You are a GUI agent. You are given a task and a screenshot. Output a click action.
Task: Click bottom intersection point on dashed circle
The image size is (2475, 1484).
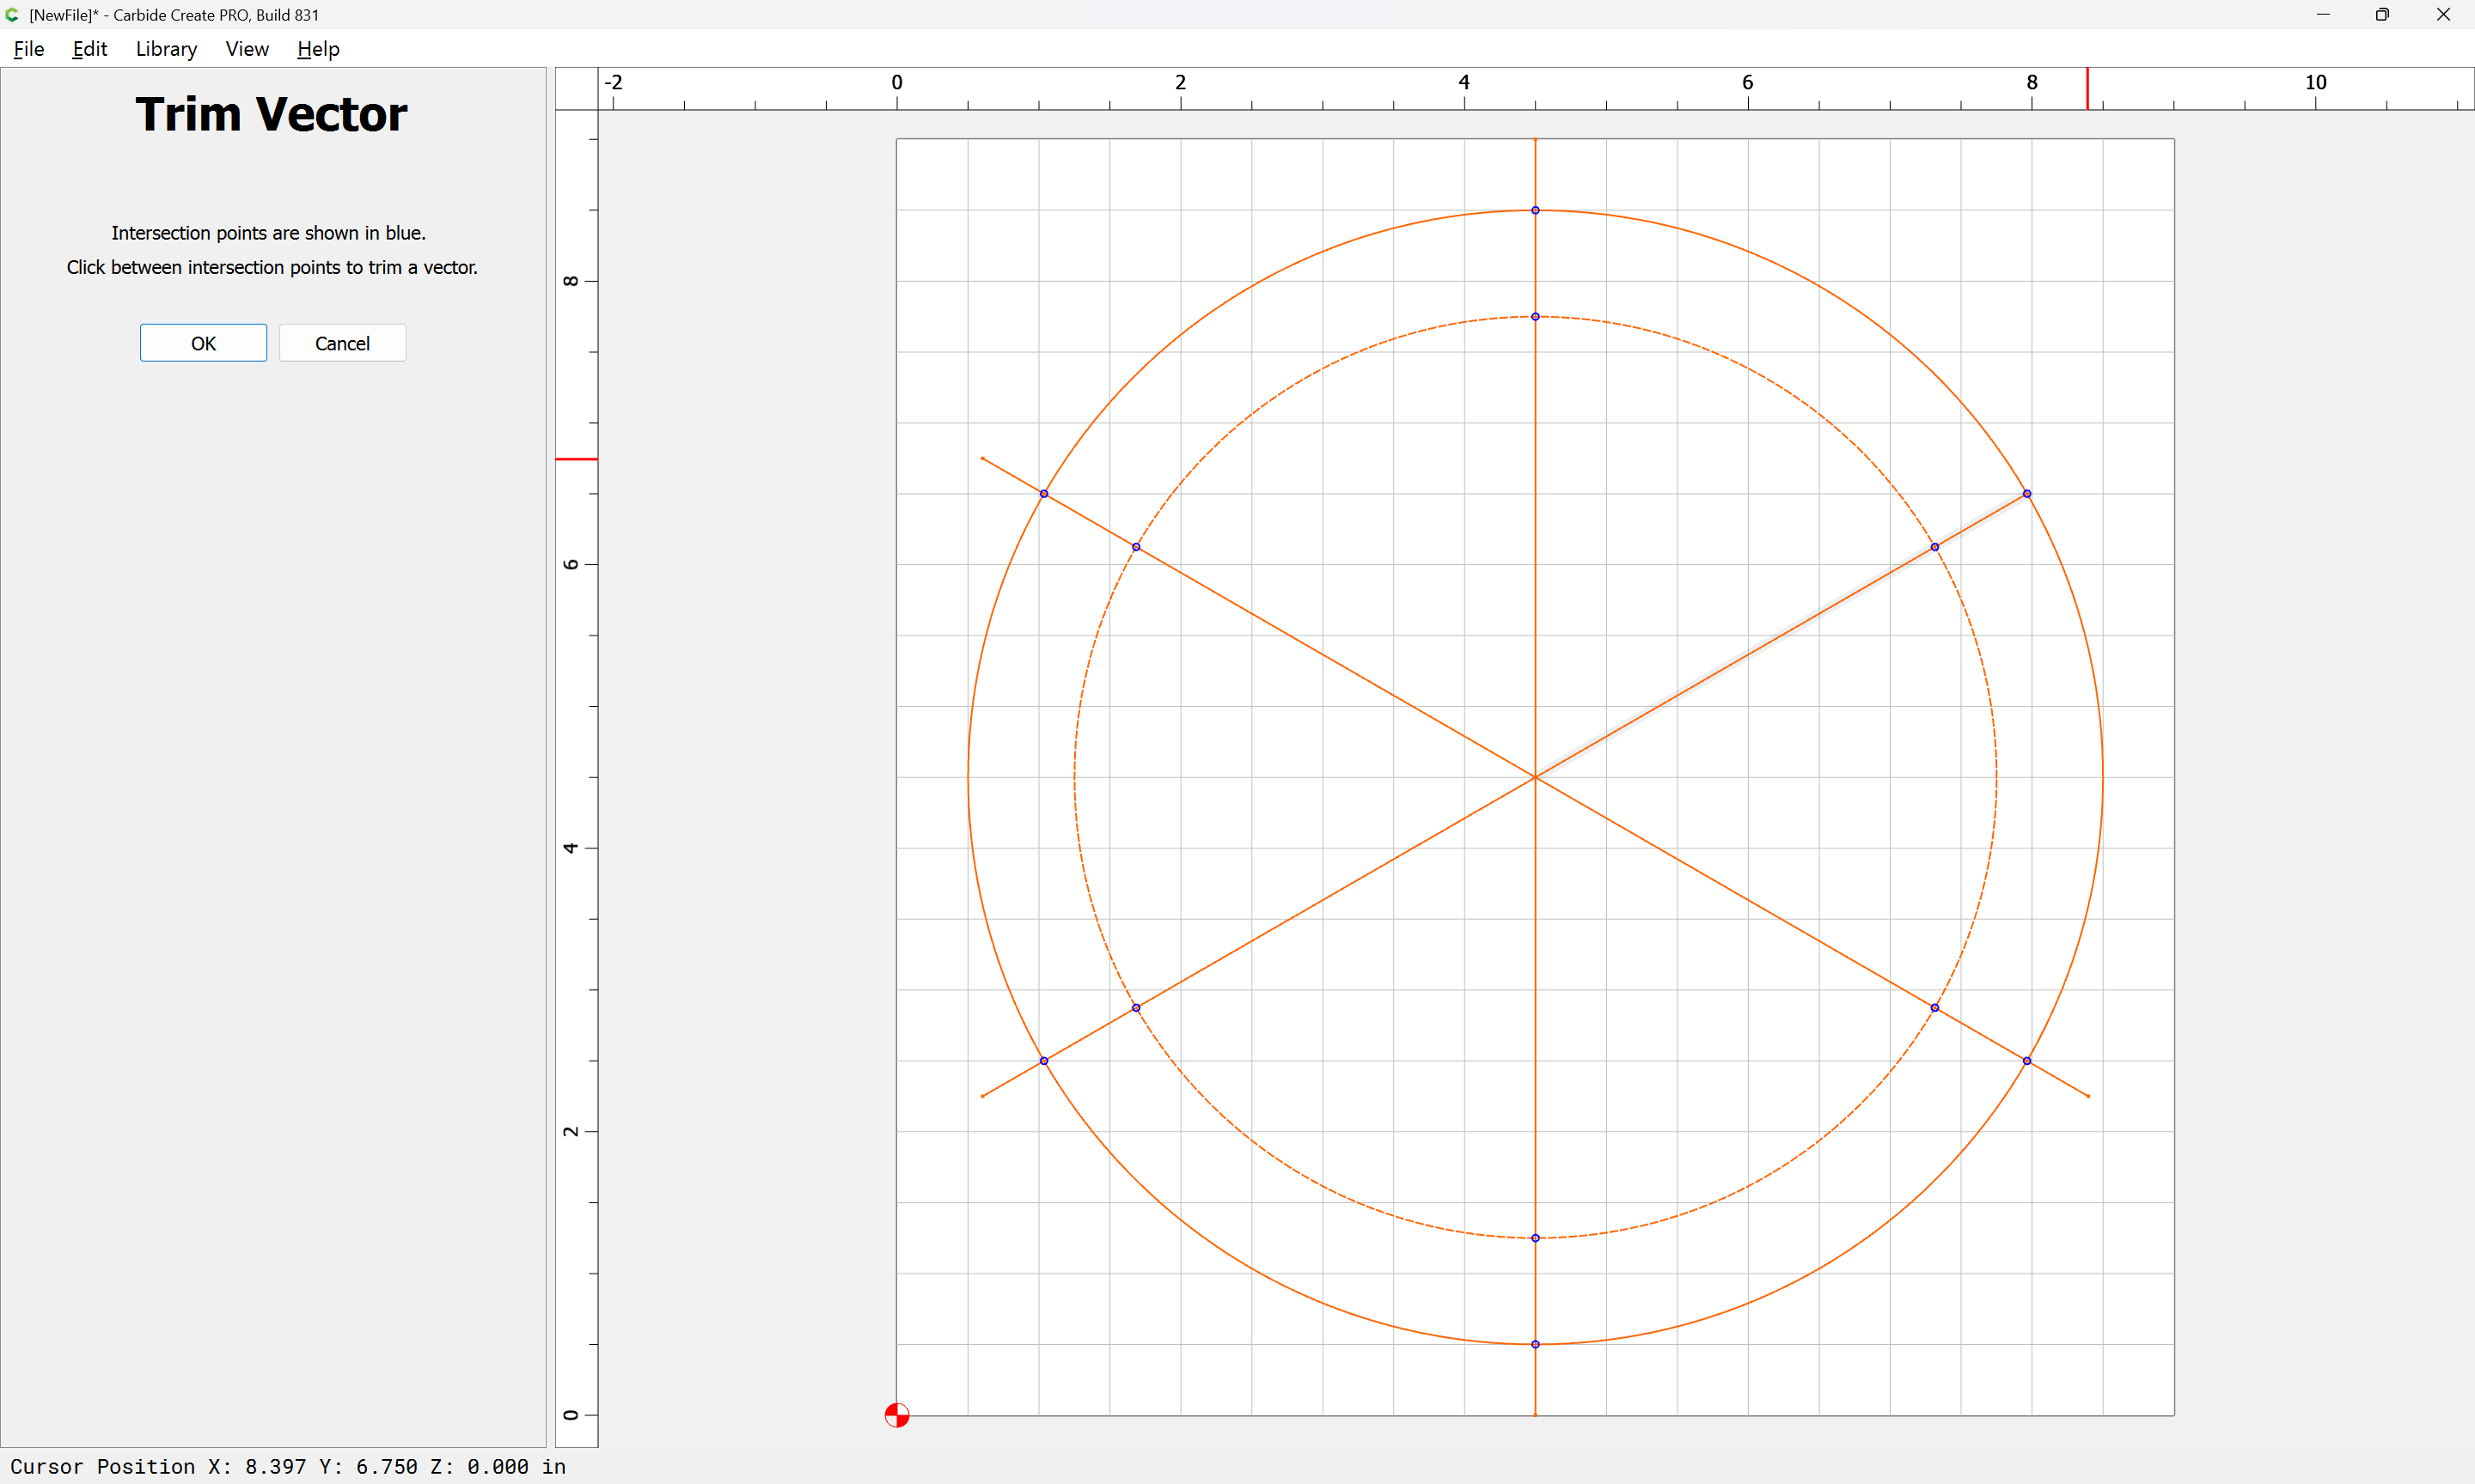[x=1535, y=1238]
